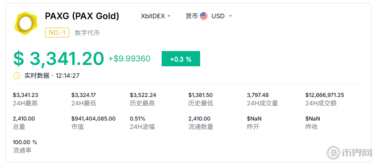The height and width of the screenshot is (165, 377).
Task: Click the +$9.99360 price change value
Action: click(130, 59)
